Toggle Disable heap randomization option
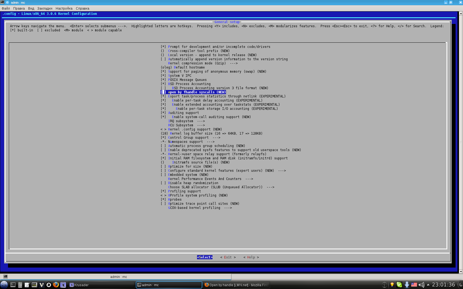 (189, 183)
